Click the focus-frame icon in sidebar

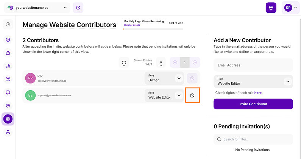[8, 79]
